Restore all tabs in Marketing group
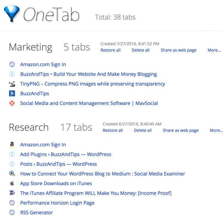This screenshot has width=223, height=217. [x=110, y=50]
